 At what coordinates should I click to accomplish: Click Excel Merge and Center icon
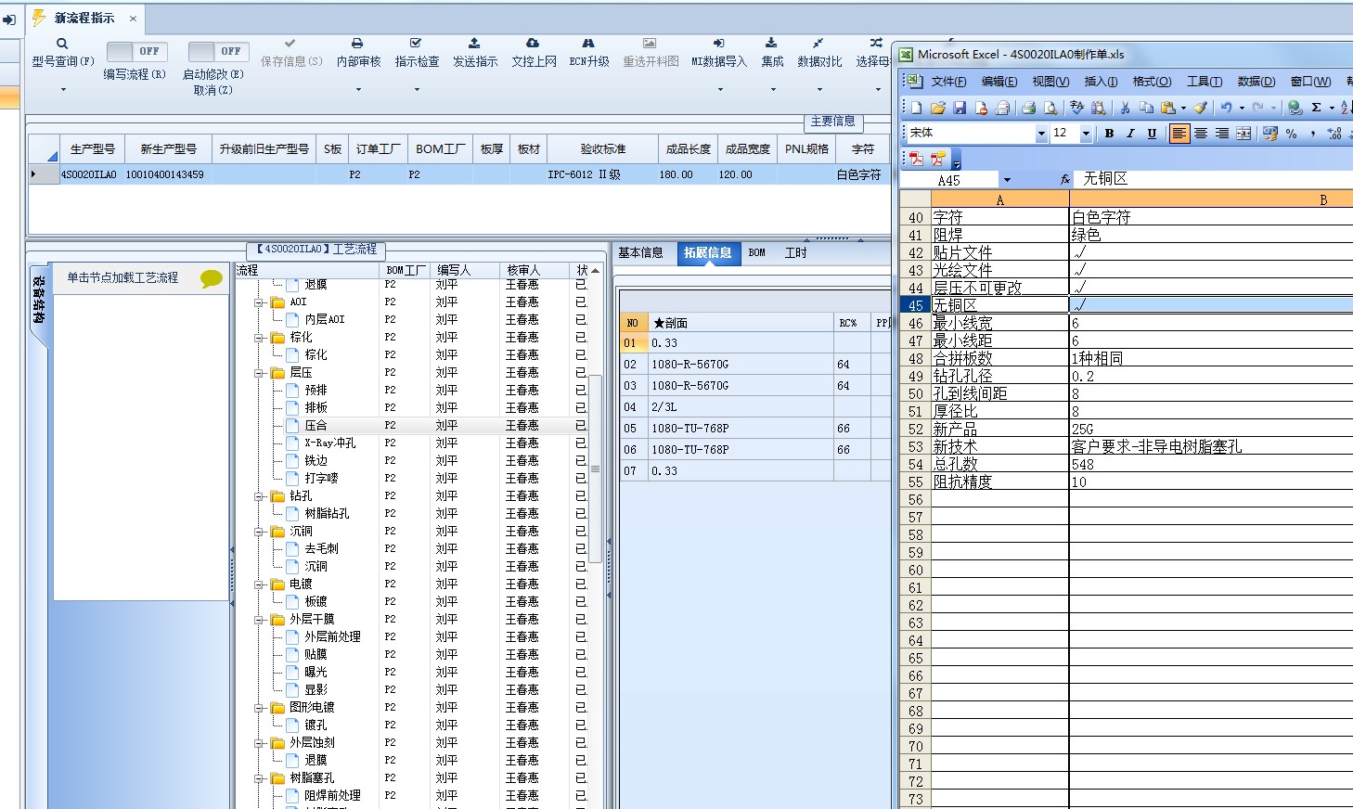tap(1243, 134)
